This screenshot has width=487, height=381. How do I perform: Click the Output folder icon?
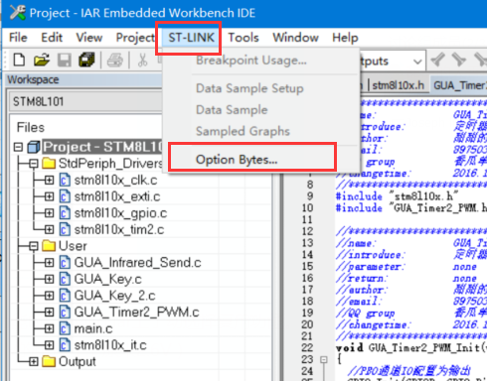(x=49, y=361)
